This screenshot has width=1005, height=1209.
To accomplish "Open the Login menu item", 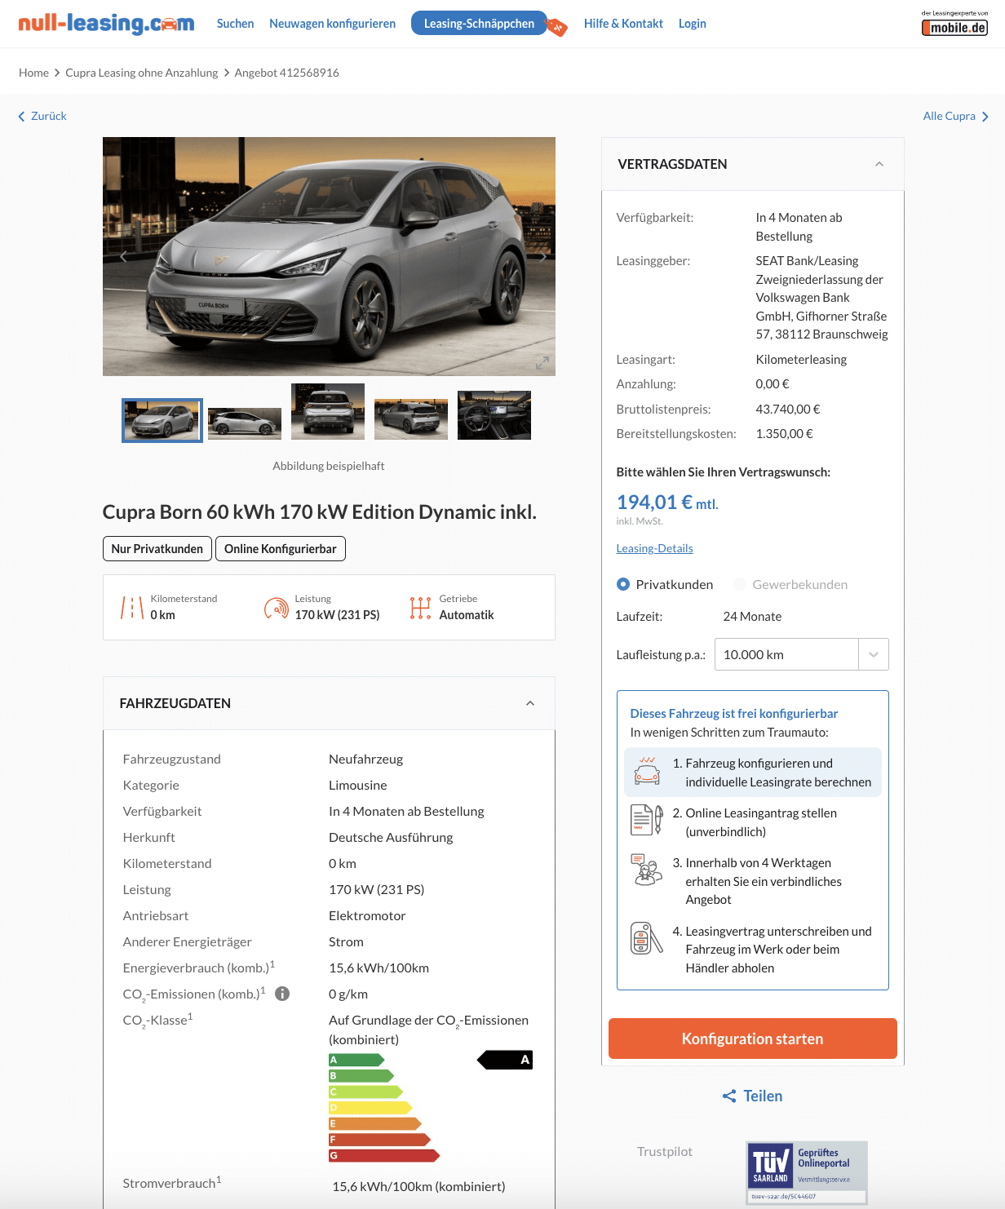I will coord(693,24).
